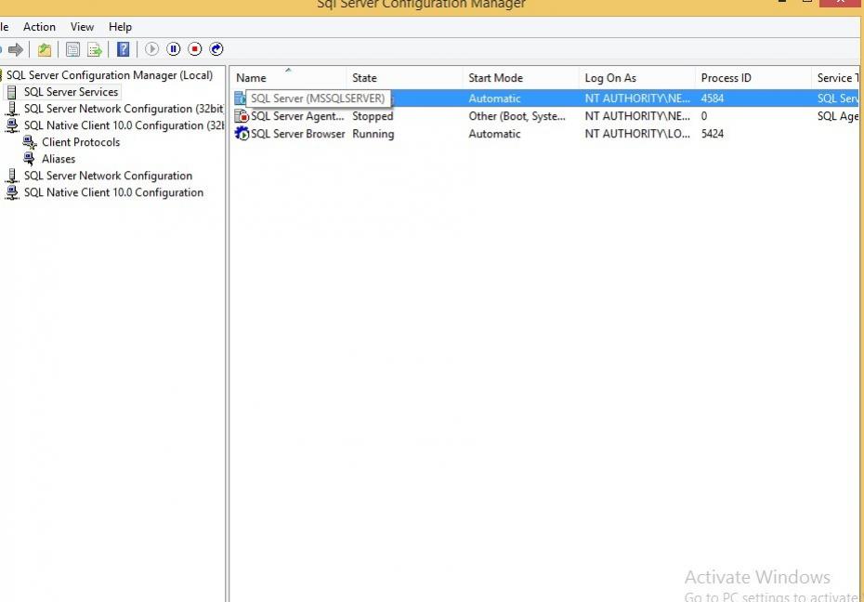Screen dimensions: 864x602
Task: Click process ID 0 of SQL Server Agent
Action: tap(704, 116)
